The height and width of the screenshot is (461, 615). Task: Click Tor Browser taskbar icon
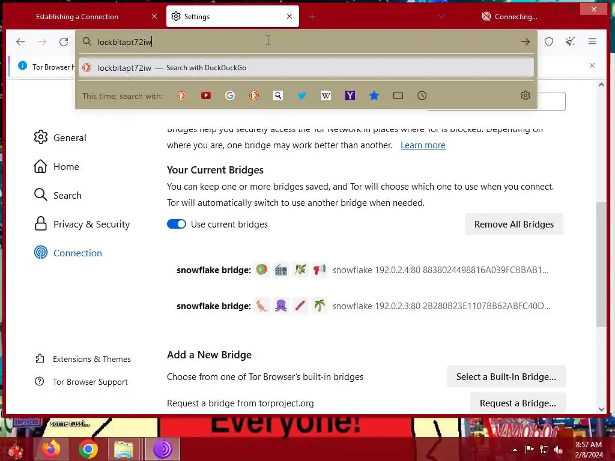[x=162, y=449]
